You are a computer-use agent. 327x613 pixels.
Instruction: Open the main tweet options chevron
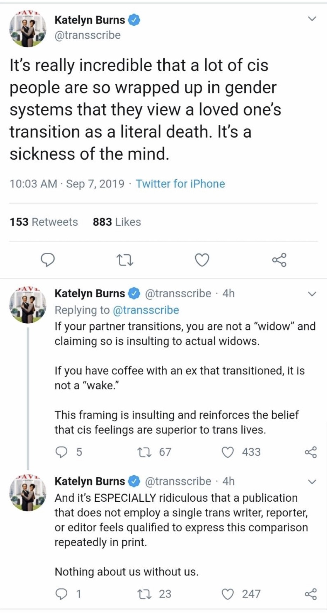312,19
